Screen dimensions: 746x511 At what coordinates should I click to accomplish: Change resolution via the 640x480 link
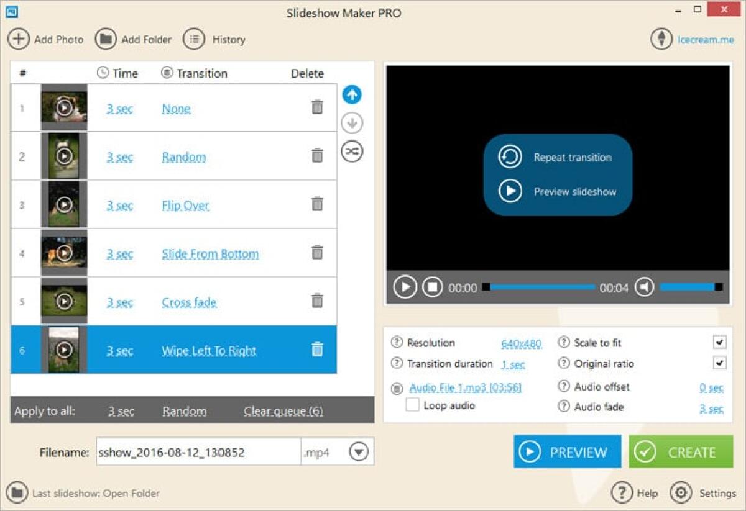(x=521, y=342)
